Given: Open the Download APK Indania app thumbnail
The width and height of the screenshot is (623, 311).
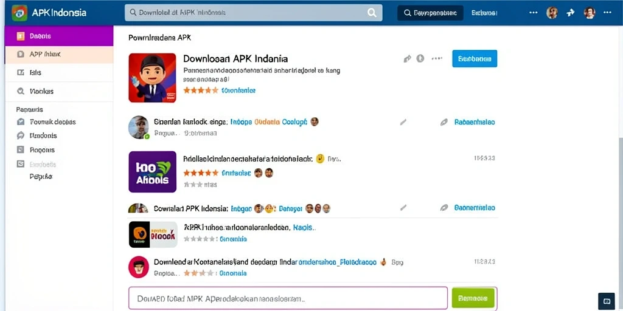Looking at the screenshot, I should (x=152, y=78).
